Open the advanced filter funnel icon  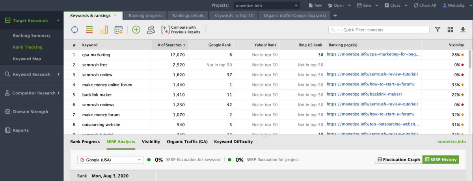click(438, 30)
